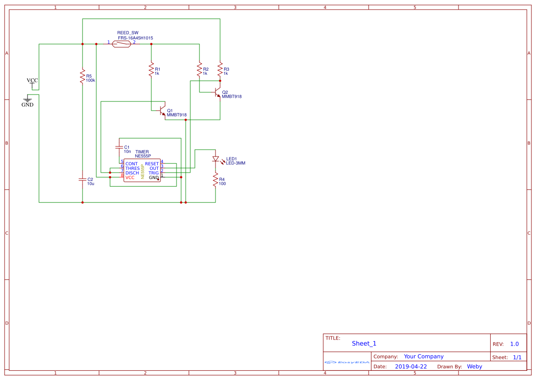Click the Sheet 1/1 label
Screen dimensions: 536x380
pyautogui.click(x=518, y=357)
